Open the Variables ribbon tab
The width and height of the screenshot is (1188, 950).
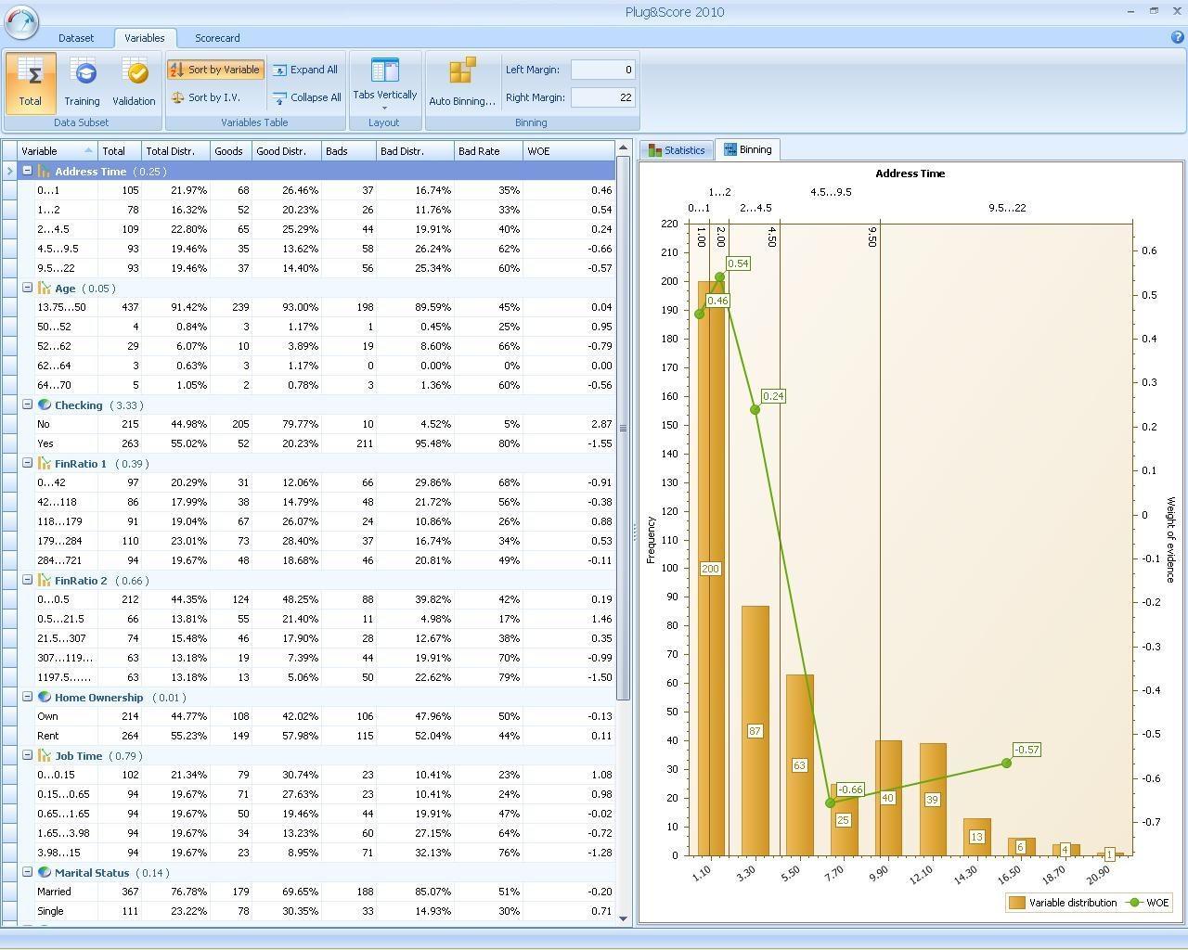[145, 38]
